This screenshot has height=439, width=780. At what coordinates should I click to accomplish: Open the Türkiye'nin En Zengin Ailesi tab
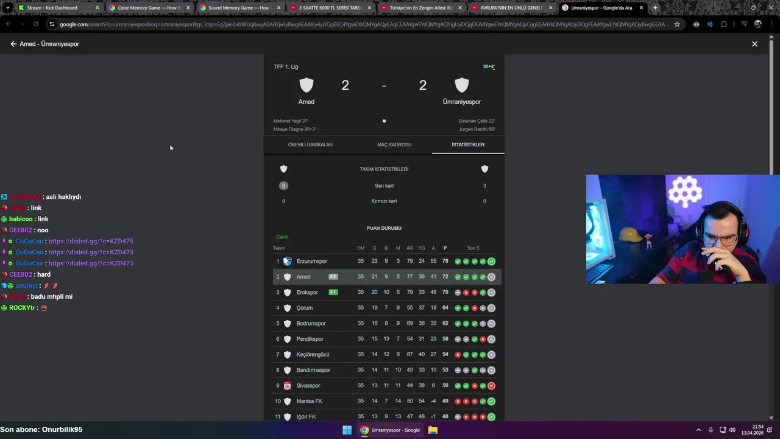[420, 8]
